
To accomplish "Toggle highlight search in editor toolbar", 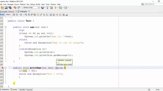I will 35,15.
